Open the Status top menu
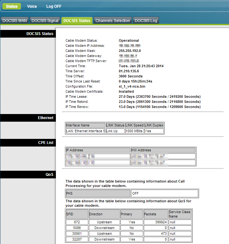The width and height of the screenshot is (229, 244). click(x=12, y=6)
